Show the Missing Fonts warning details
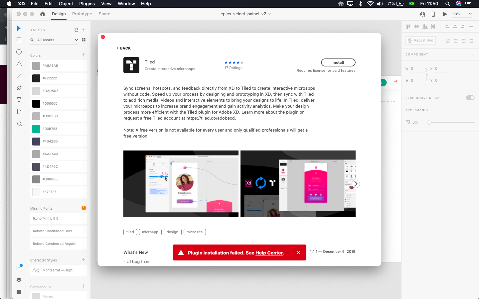Image resolution: width=479 pixels, height=299 pixels. click(x=84, y=208)
